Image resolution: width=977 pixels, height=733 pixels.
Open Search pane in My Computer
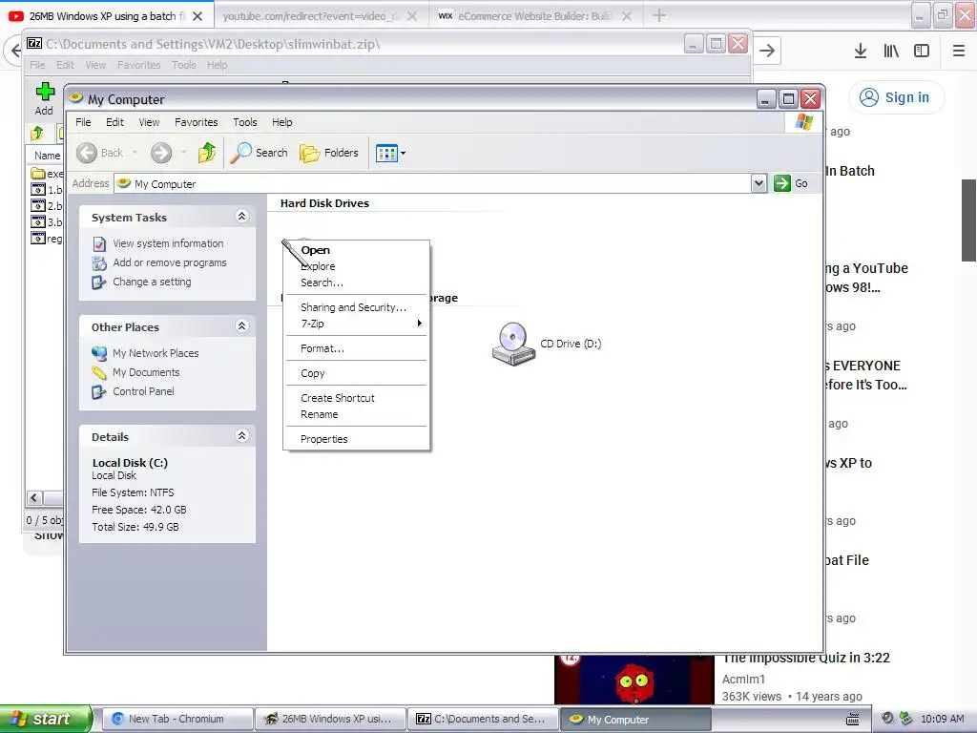(x=260, y=153)
